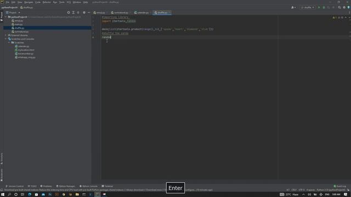Open Python interpreter selector in status bar

pyautogui.click(x=331, y=190)
